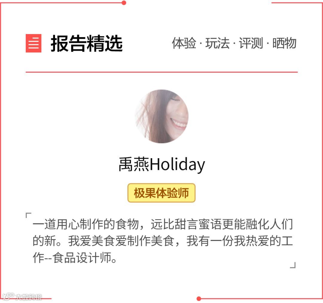Click the opening corner quote mark icon
Image resolution: width=323 pixels, height=303 pixels.
[28, 215]
